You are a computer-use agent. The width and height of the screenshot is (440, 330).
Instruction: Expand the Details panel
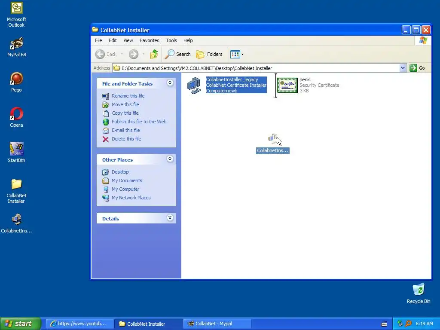(x=170, y=218)
